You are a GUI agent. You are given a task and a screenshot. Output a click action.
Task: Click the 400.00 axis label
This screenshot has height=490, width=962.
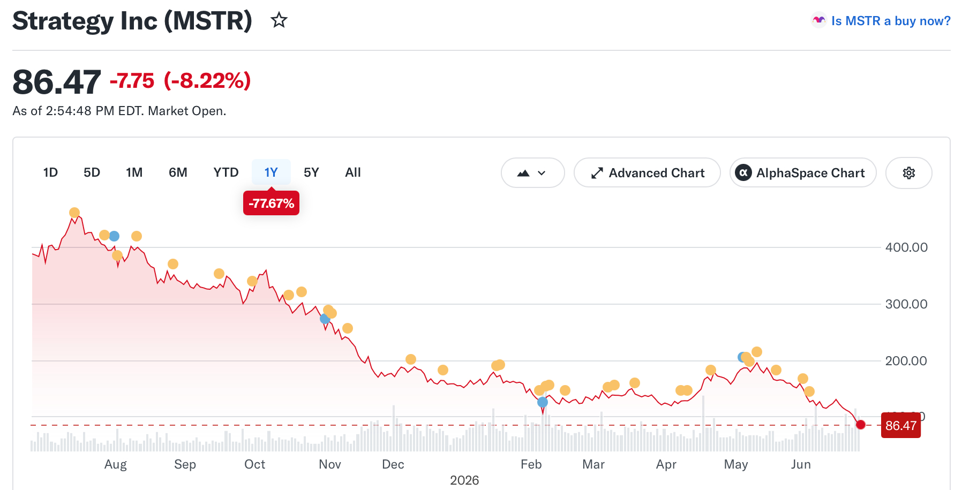pos(906,247)
